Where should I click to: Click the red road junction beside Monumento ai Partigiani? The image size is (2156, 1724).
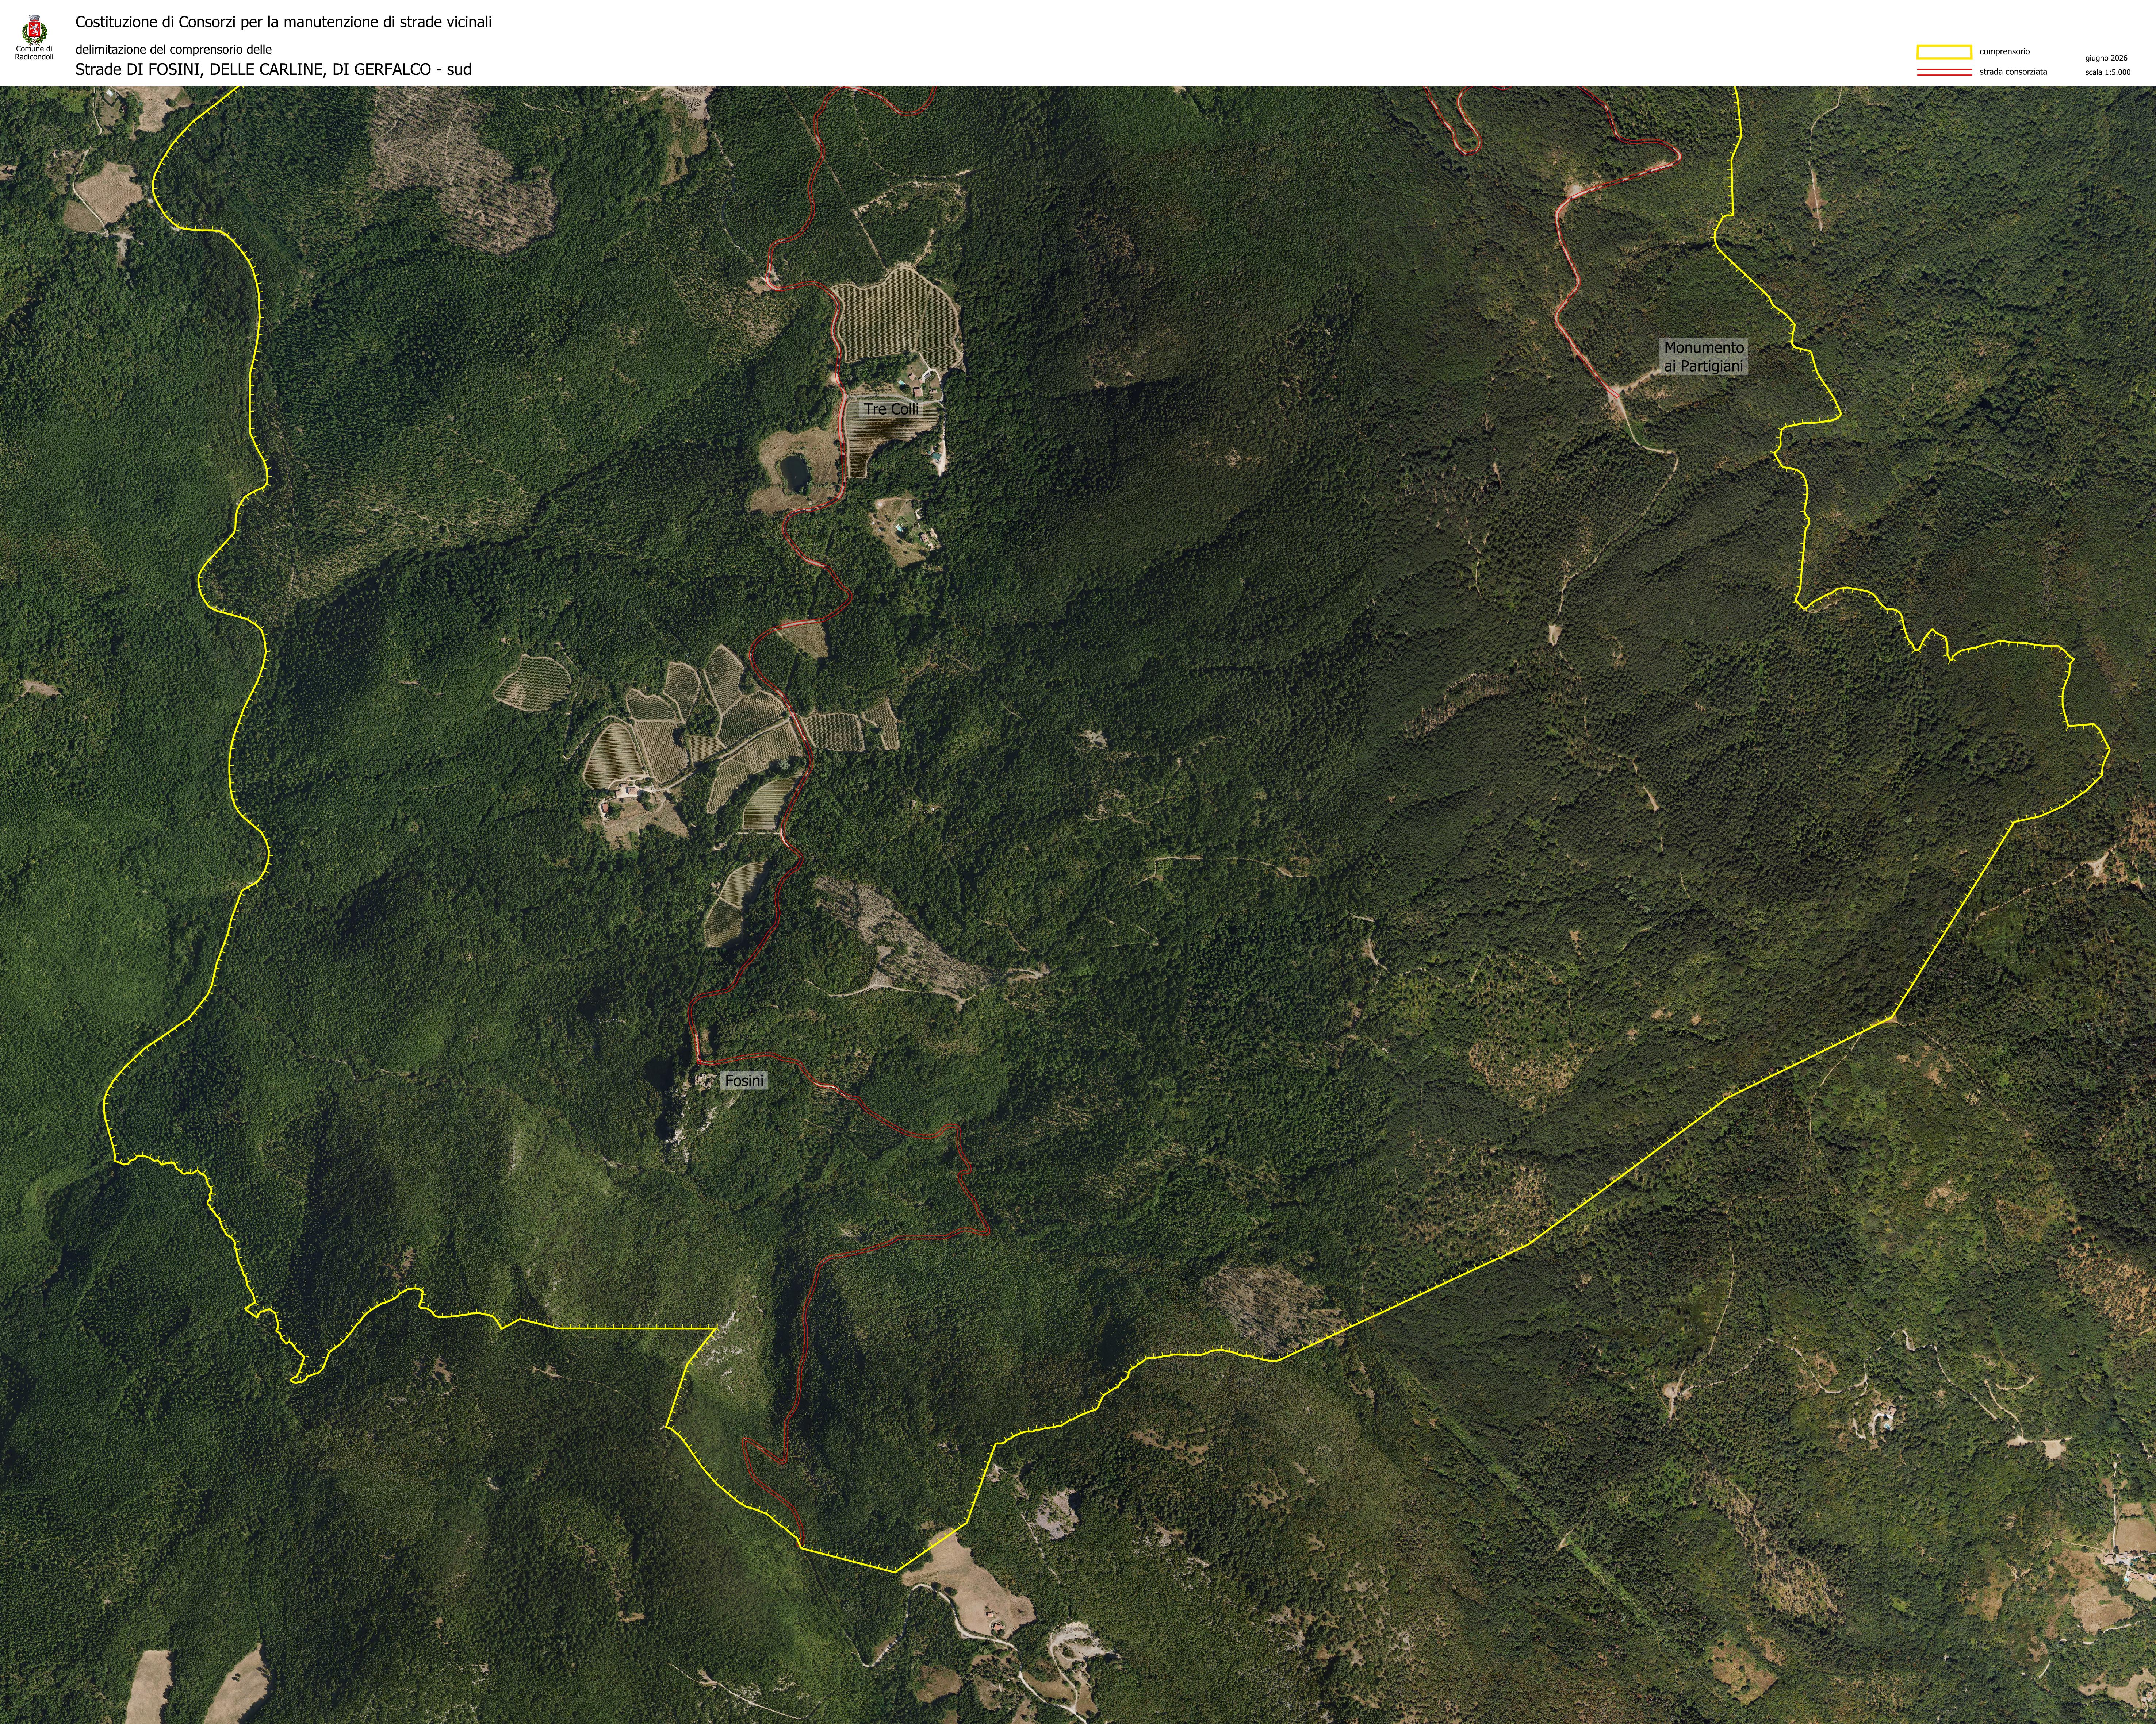point(1611,393)
